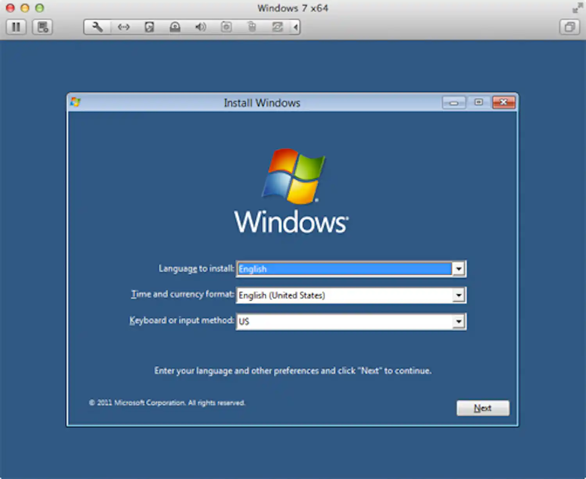This screenshot has width=586, height=479.
Task: Open virtual machine settings via wrench icon
Action: (97, 27)
